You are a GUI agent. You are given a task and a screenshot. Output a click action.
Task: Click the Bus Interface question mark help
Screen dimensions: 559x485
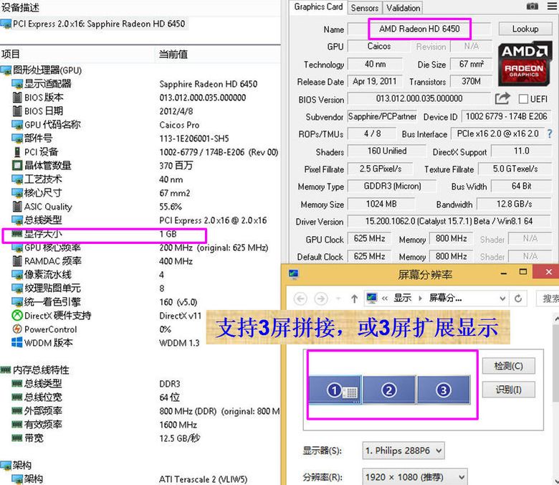tap(550, 134)
